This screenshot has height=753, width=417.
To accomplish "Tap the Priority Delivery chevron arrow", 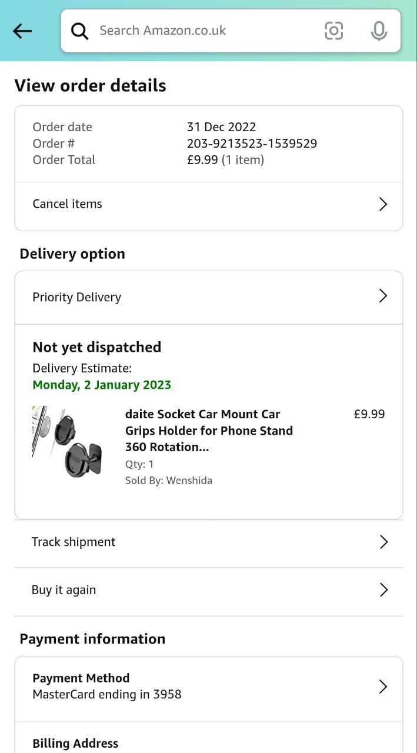I will [383, 296].
